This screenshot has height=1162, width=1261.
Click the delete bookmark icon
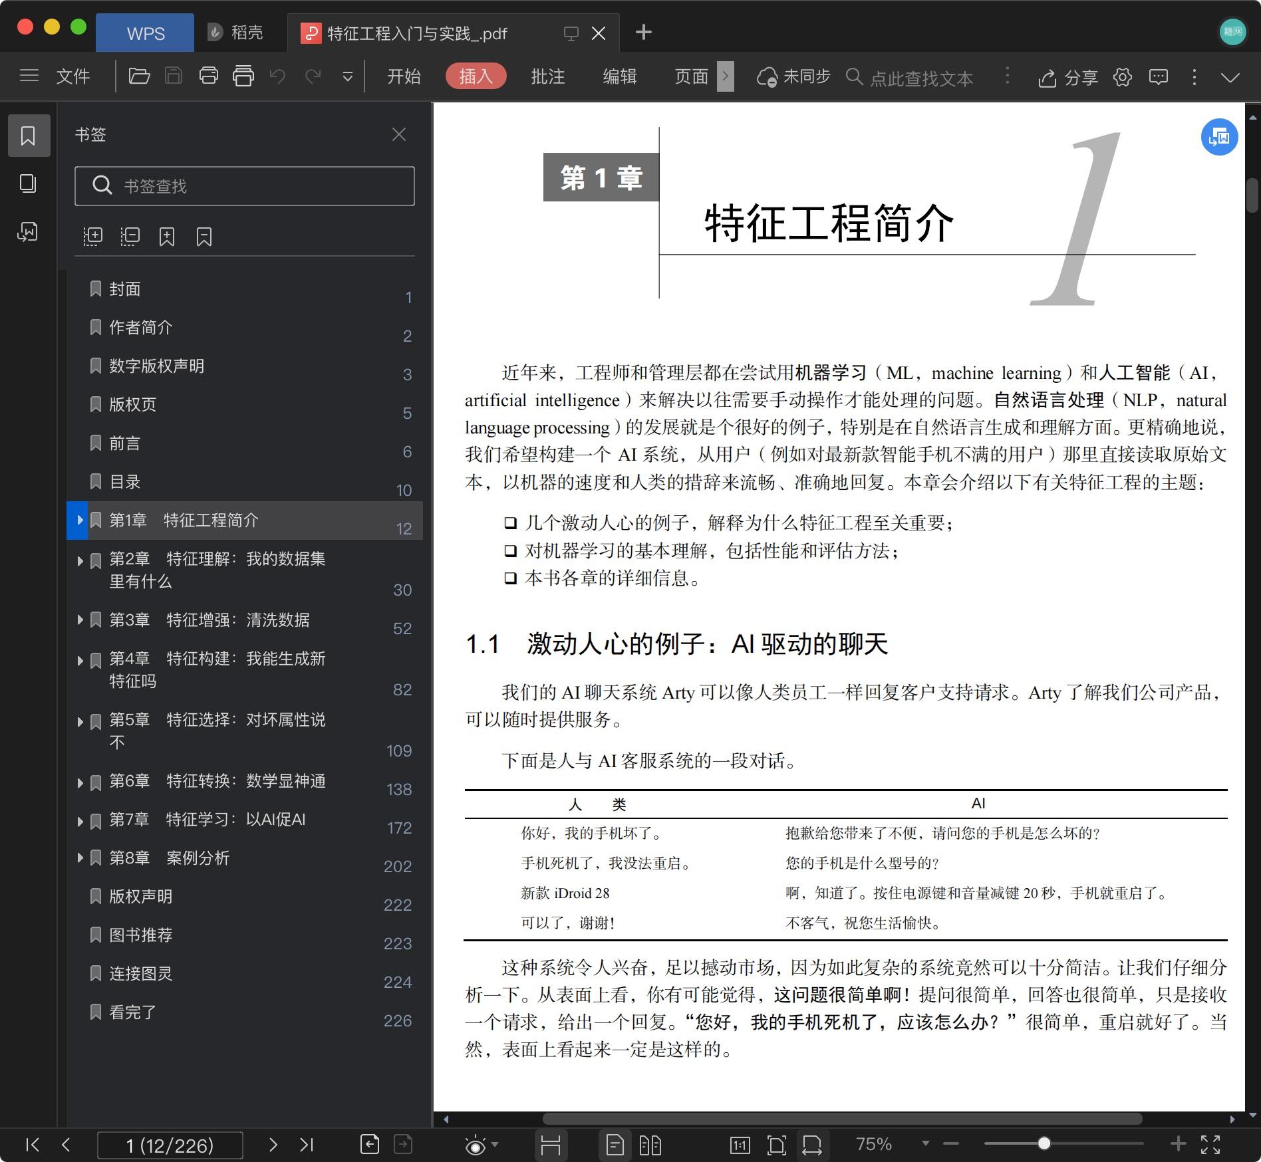204,237
